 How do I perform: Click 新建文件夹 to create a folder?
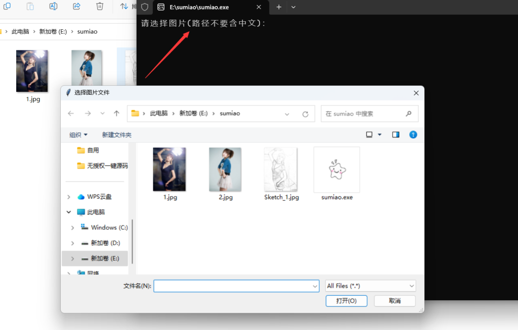pos(117,134)
